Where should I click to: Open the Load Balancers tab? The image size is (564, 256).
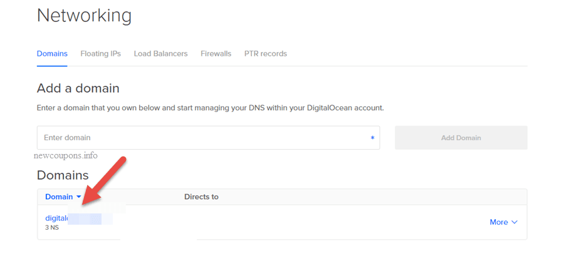tap(160, 54)
